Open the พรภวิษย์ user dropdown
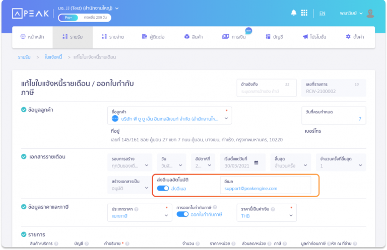The width and height of the screenshot is (387, 250). (x=351, y=13)
